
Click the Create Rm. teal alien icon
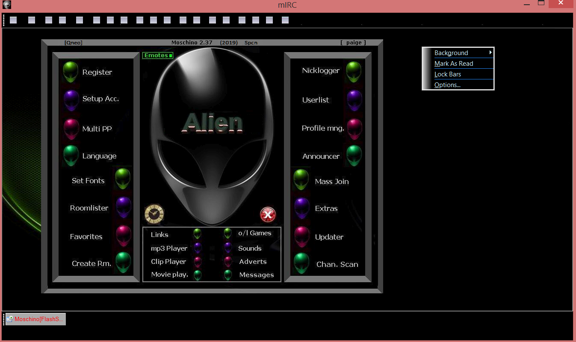pyautogui.click(x=124, y=263)
